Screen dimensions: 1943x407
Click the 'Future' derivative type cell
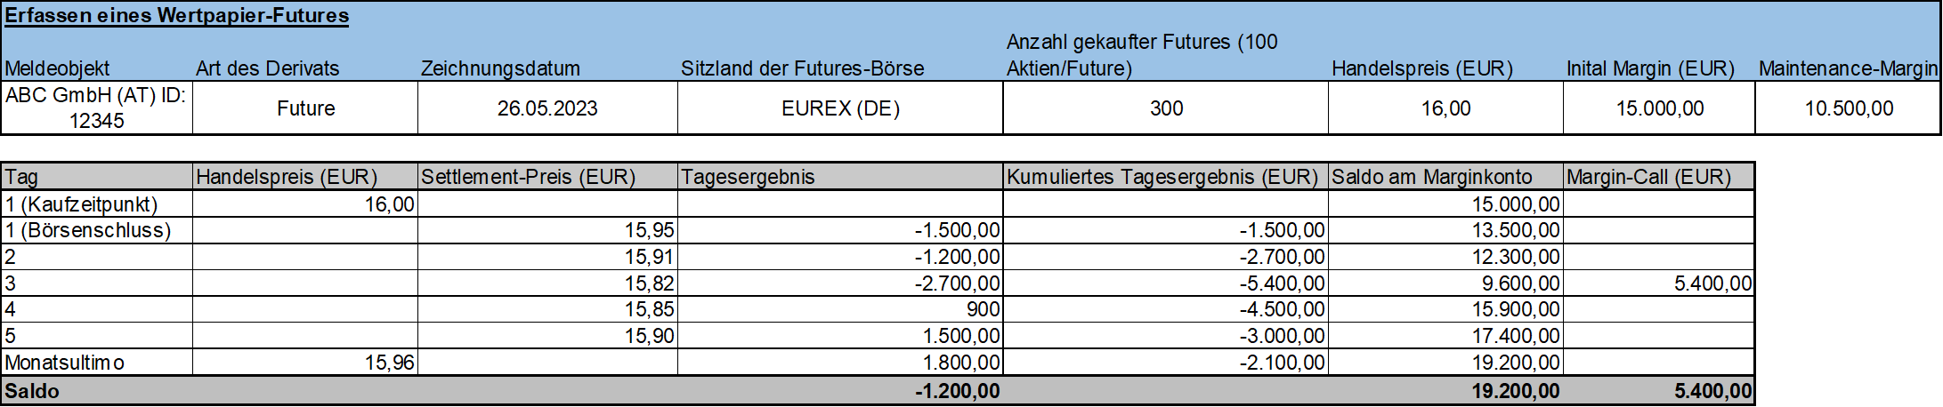click(305, 108)
